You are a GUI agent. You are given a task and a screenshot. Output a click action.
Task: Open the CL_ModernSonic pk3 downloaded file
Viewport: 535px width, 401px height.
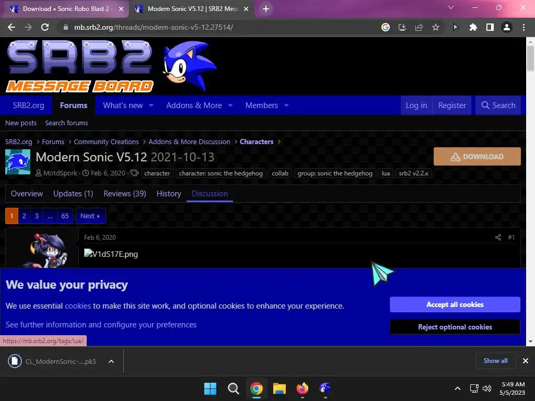coord(54,361)
